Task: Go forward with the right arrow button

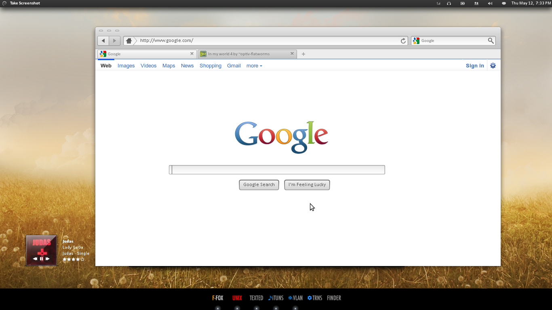Action: click(x=114, y=41)
